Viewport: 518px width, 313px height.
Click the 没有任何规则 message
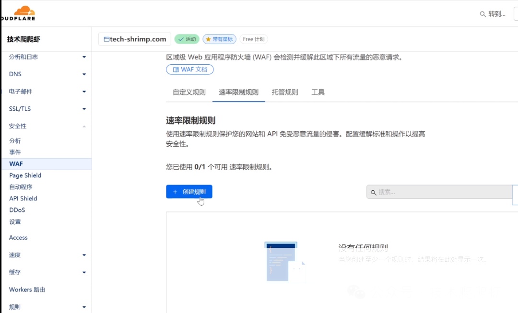click(x=363, y=247)
